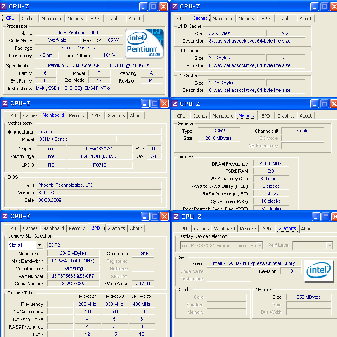This screenshot has width=337, height=337.
Task: Open Graphics tab in the SPD window
Action: coord(116,228)
